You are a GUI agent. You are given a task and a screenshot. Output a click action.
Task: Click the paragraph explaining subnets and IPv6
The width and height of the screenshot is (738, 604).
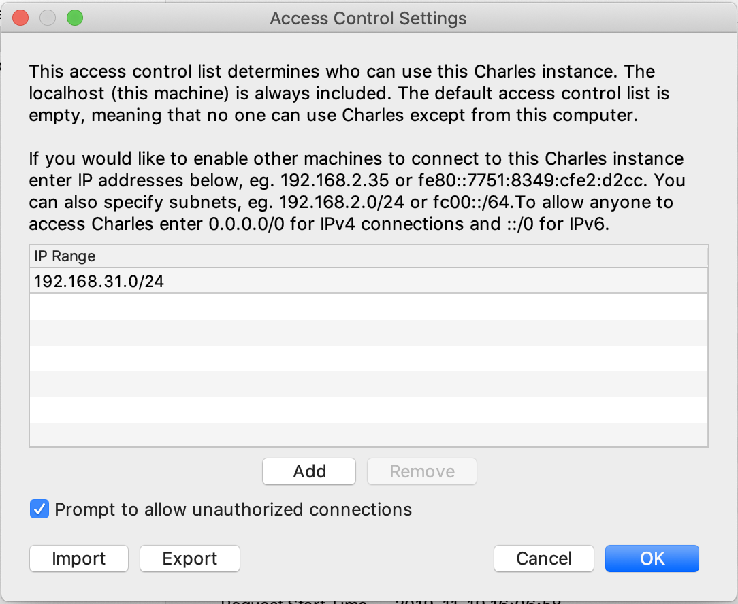357,191
